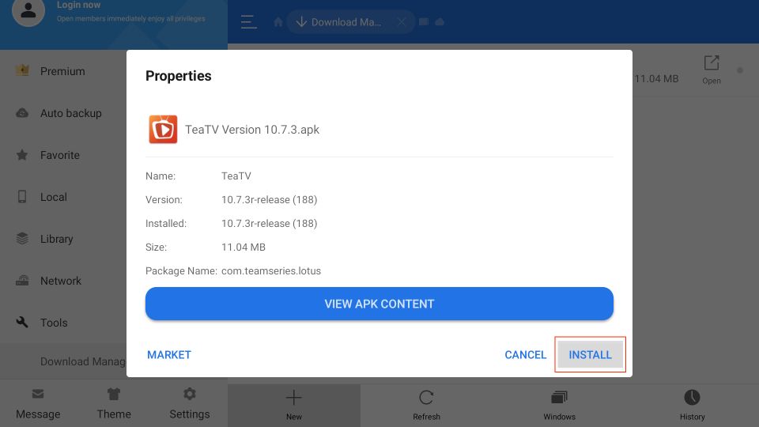Select Version value 10.7.3r-release (188)
The height and width of the screenshot is (427, 759).
click(x=269, y=199)
